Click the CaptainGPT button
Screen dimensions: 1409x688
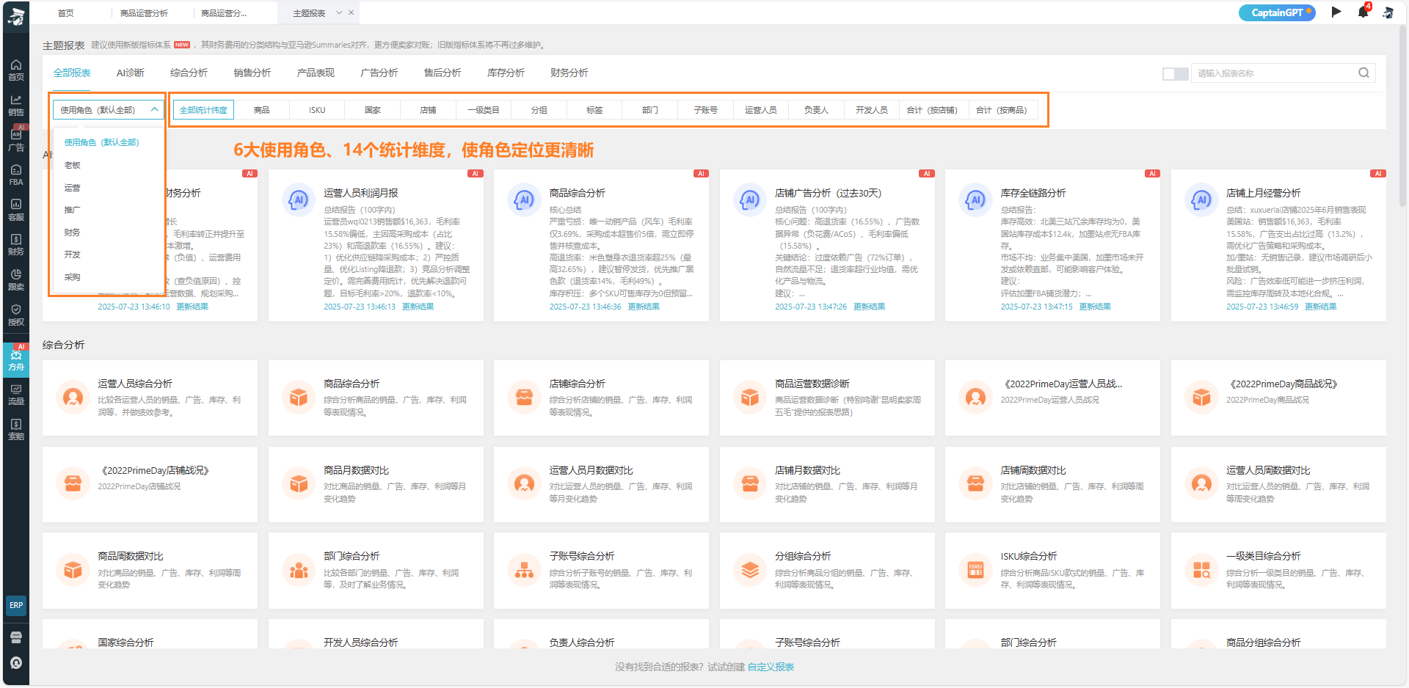click(1277, 12)
